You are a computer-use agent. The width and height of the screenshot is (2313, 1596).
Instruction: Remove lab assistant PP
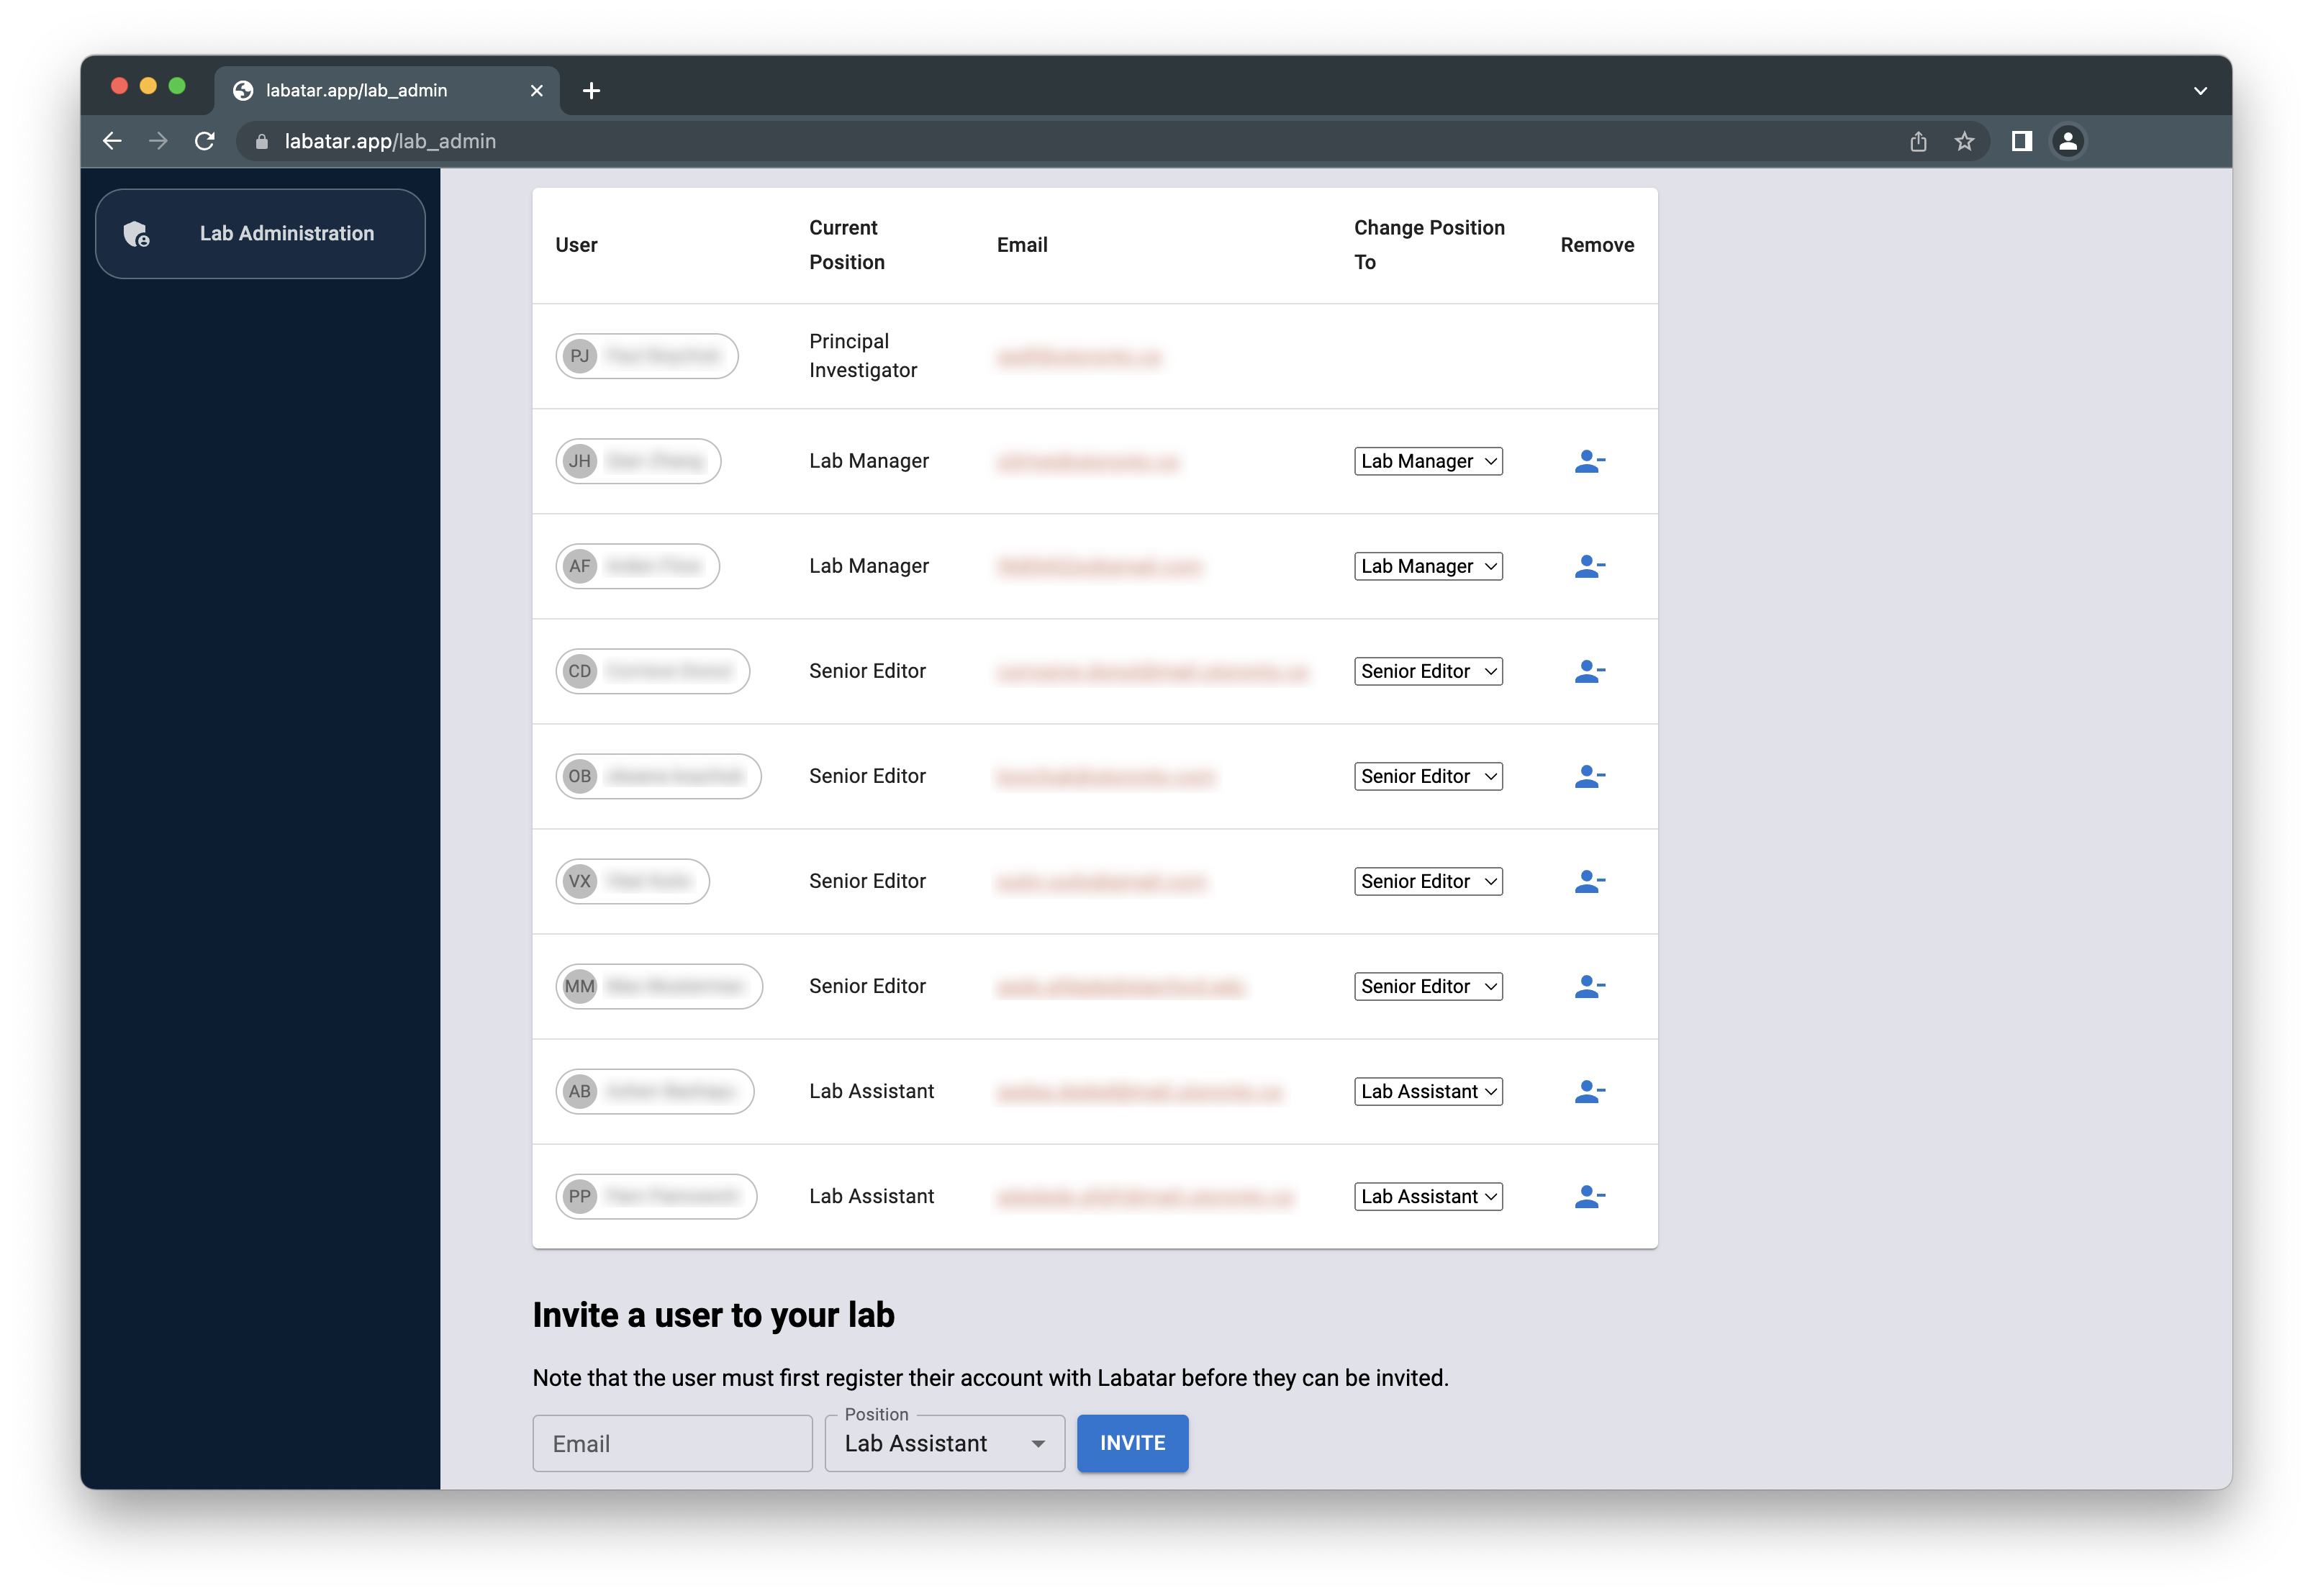click(1588, 1196)
